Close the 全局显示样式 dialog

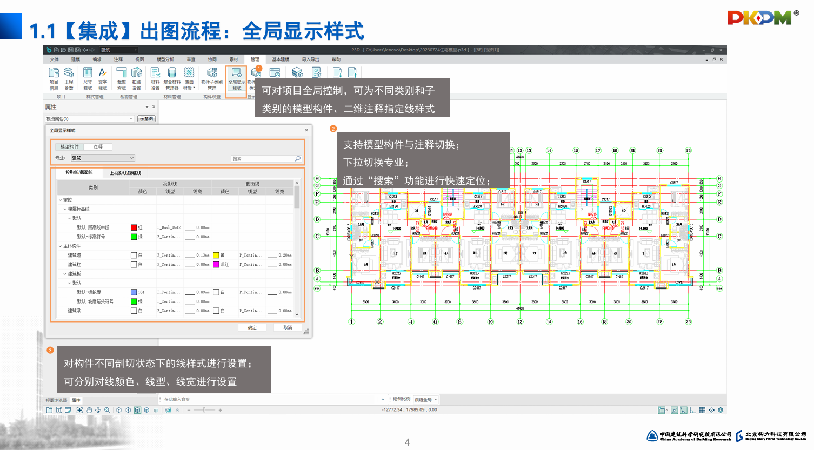coord(306,130)
